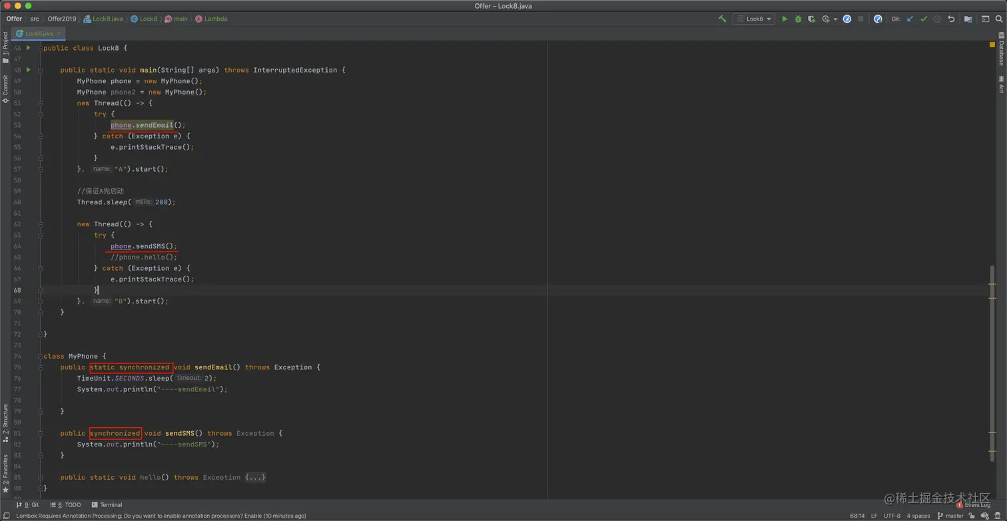This screenshot has width=1007, height=521.
Task: Click Thread.sleep millis value 200
Action: tap(161, 202)
